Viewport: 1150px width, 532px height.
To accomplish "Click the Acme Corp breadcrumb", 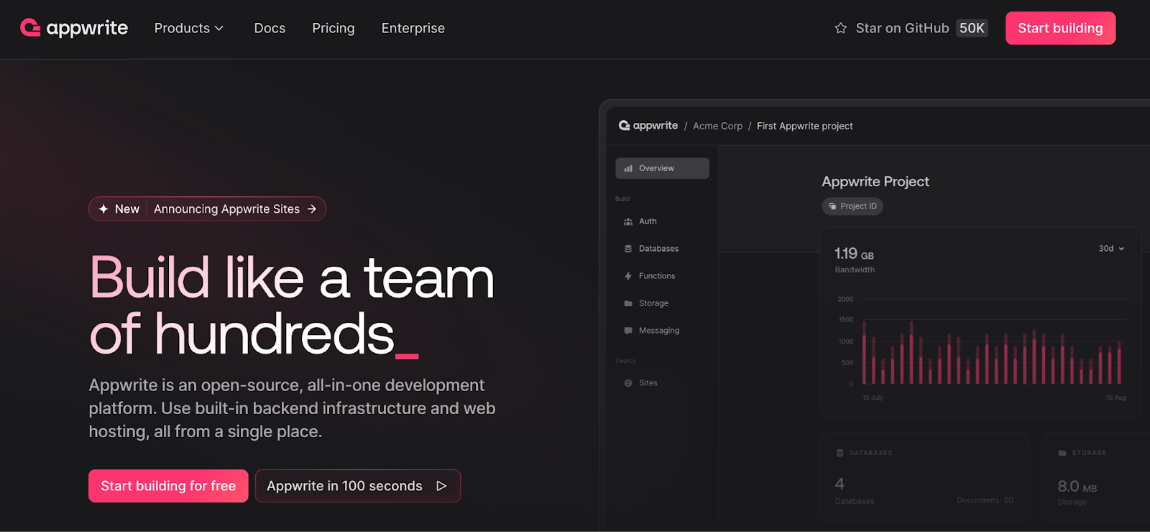I will tap(717, 126).
